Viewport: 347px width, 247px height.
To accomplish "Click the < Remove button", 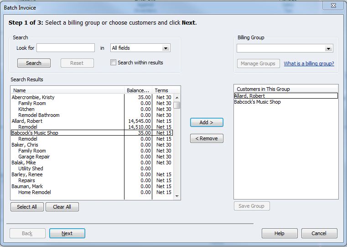I will (207, 138).
